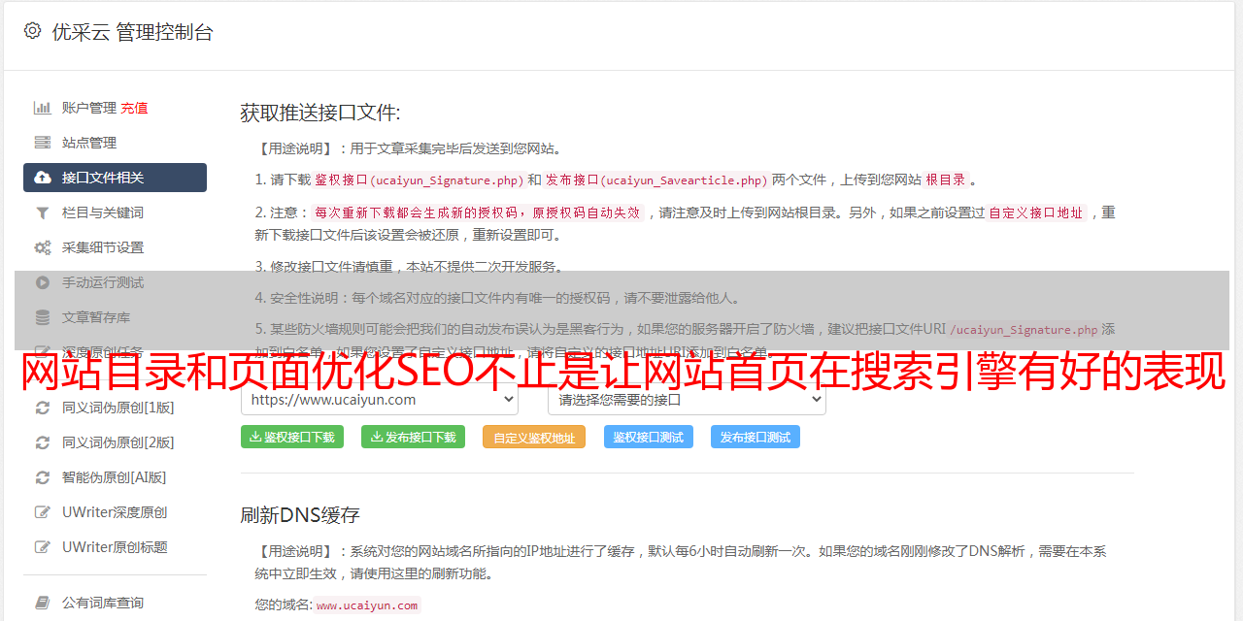Click the blue 发布接口测试 button
This screenshot has width=1243, height=621.
click(756, 437)
